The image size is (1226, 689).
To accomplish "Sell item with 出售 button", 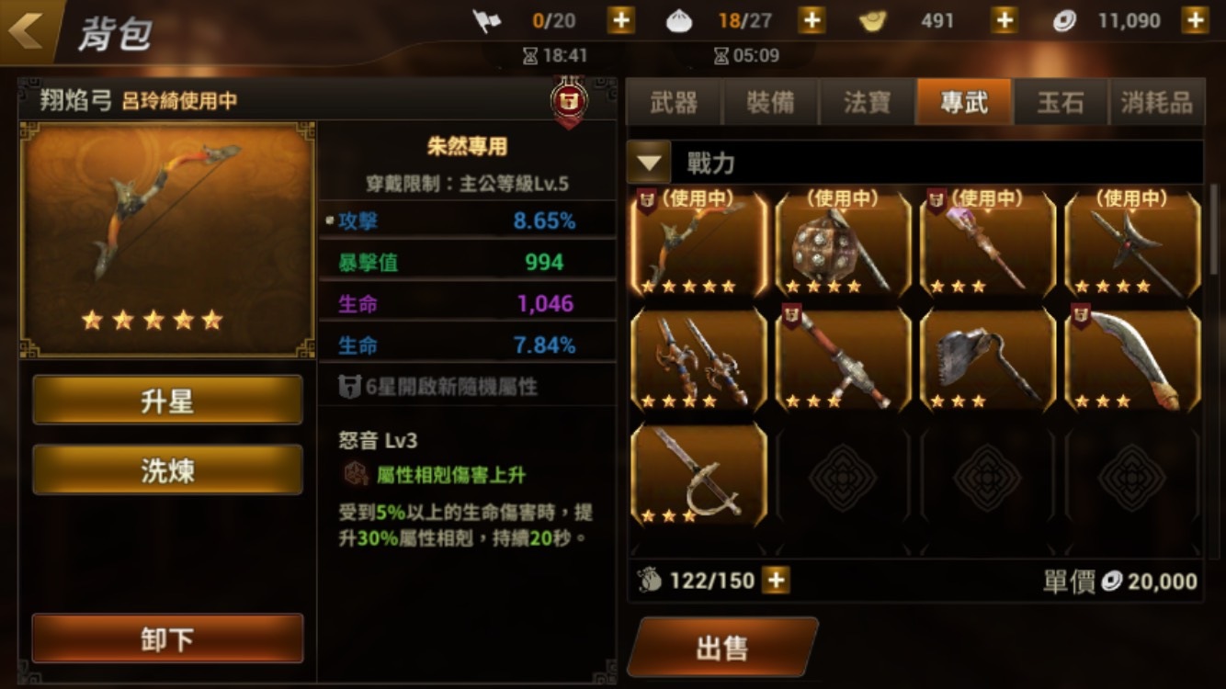I will tap(722, 648).
